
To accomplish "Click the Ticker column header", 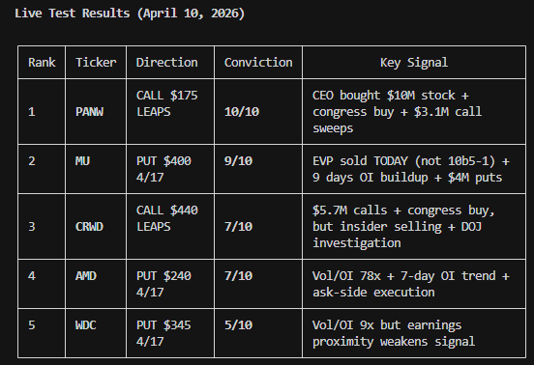I will point(96,63).
